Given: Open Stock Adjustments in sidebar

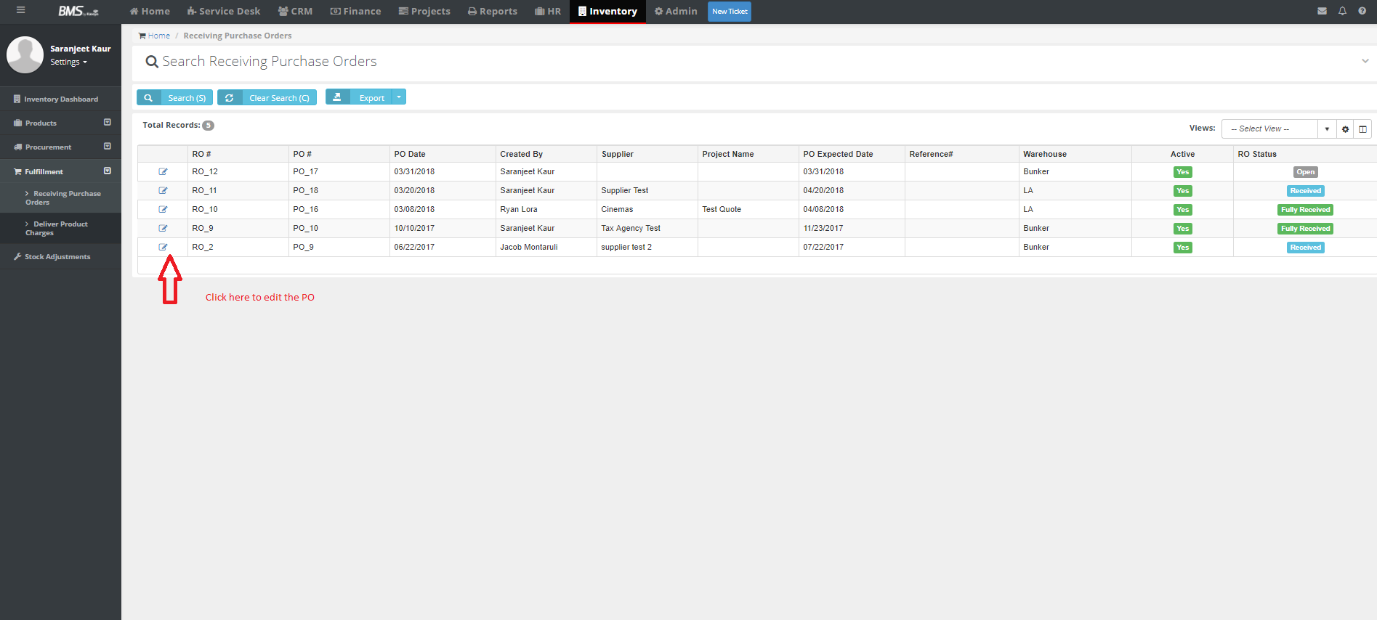Looking at the screenshot, I should (60, 256).
